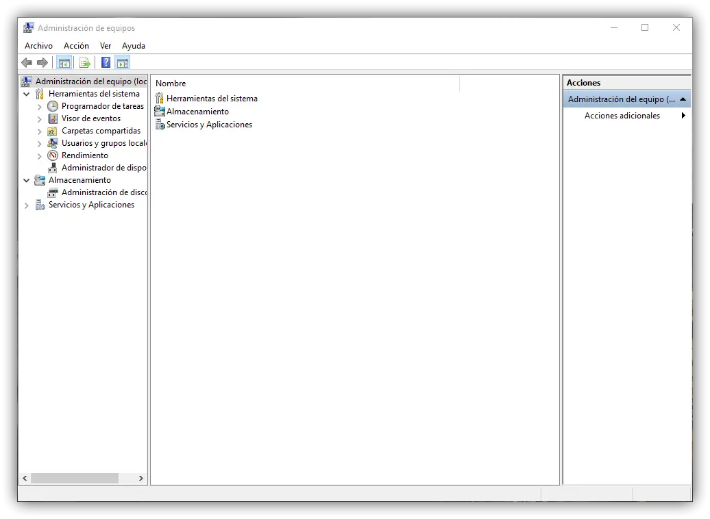This screenshot has width=710, height=519.
Task: Click Servicios y Aplicaciones icon in center list
Action: coord(160,125)
